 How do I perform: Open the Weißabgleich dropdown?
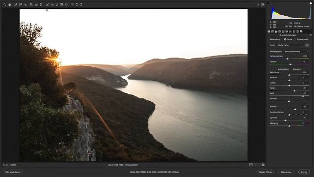[296, 52]
